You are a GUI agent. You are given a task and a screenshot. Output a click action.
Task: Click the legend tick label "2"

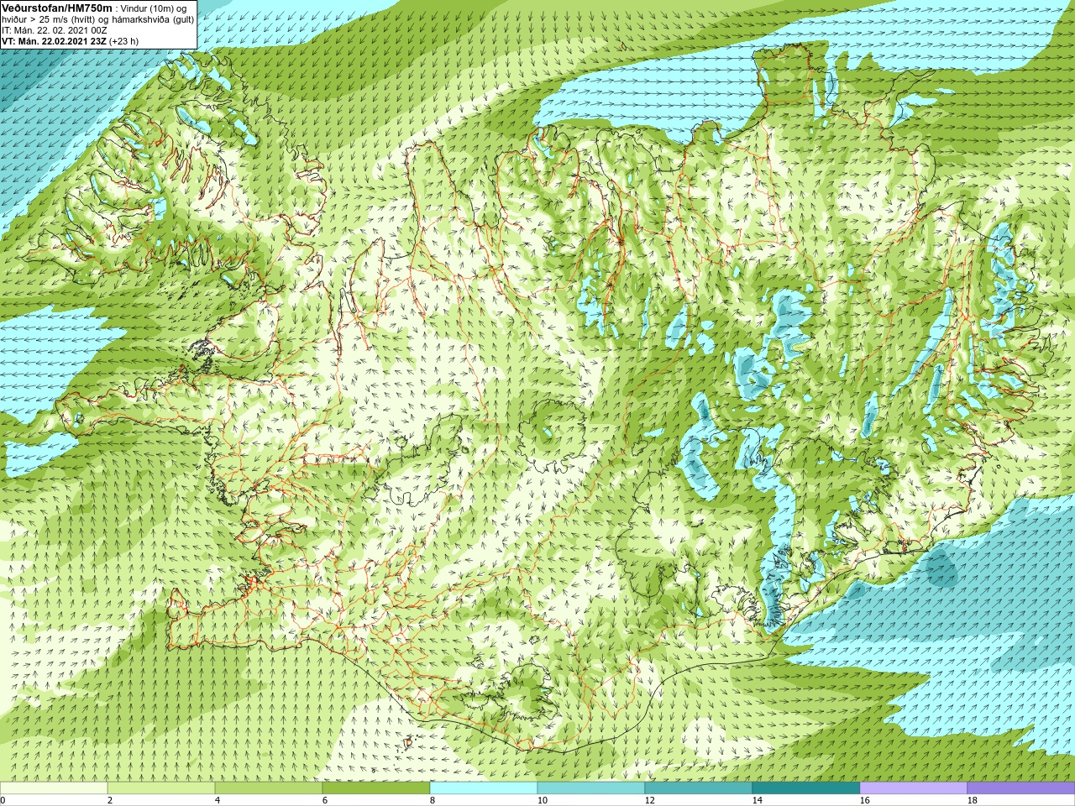[x=110, y=801]
